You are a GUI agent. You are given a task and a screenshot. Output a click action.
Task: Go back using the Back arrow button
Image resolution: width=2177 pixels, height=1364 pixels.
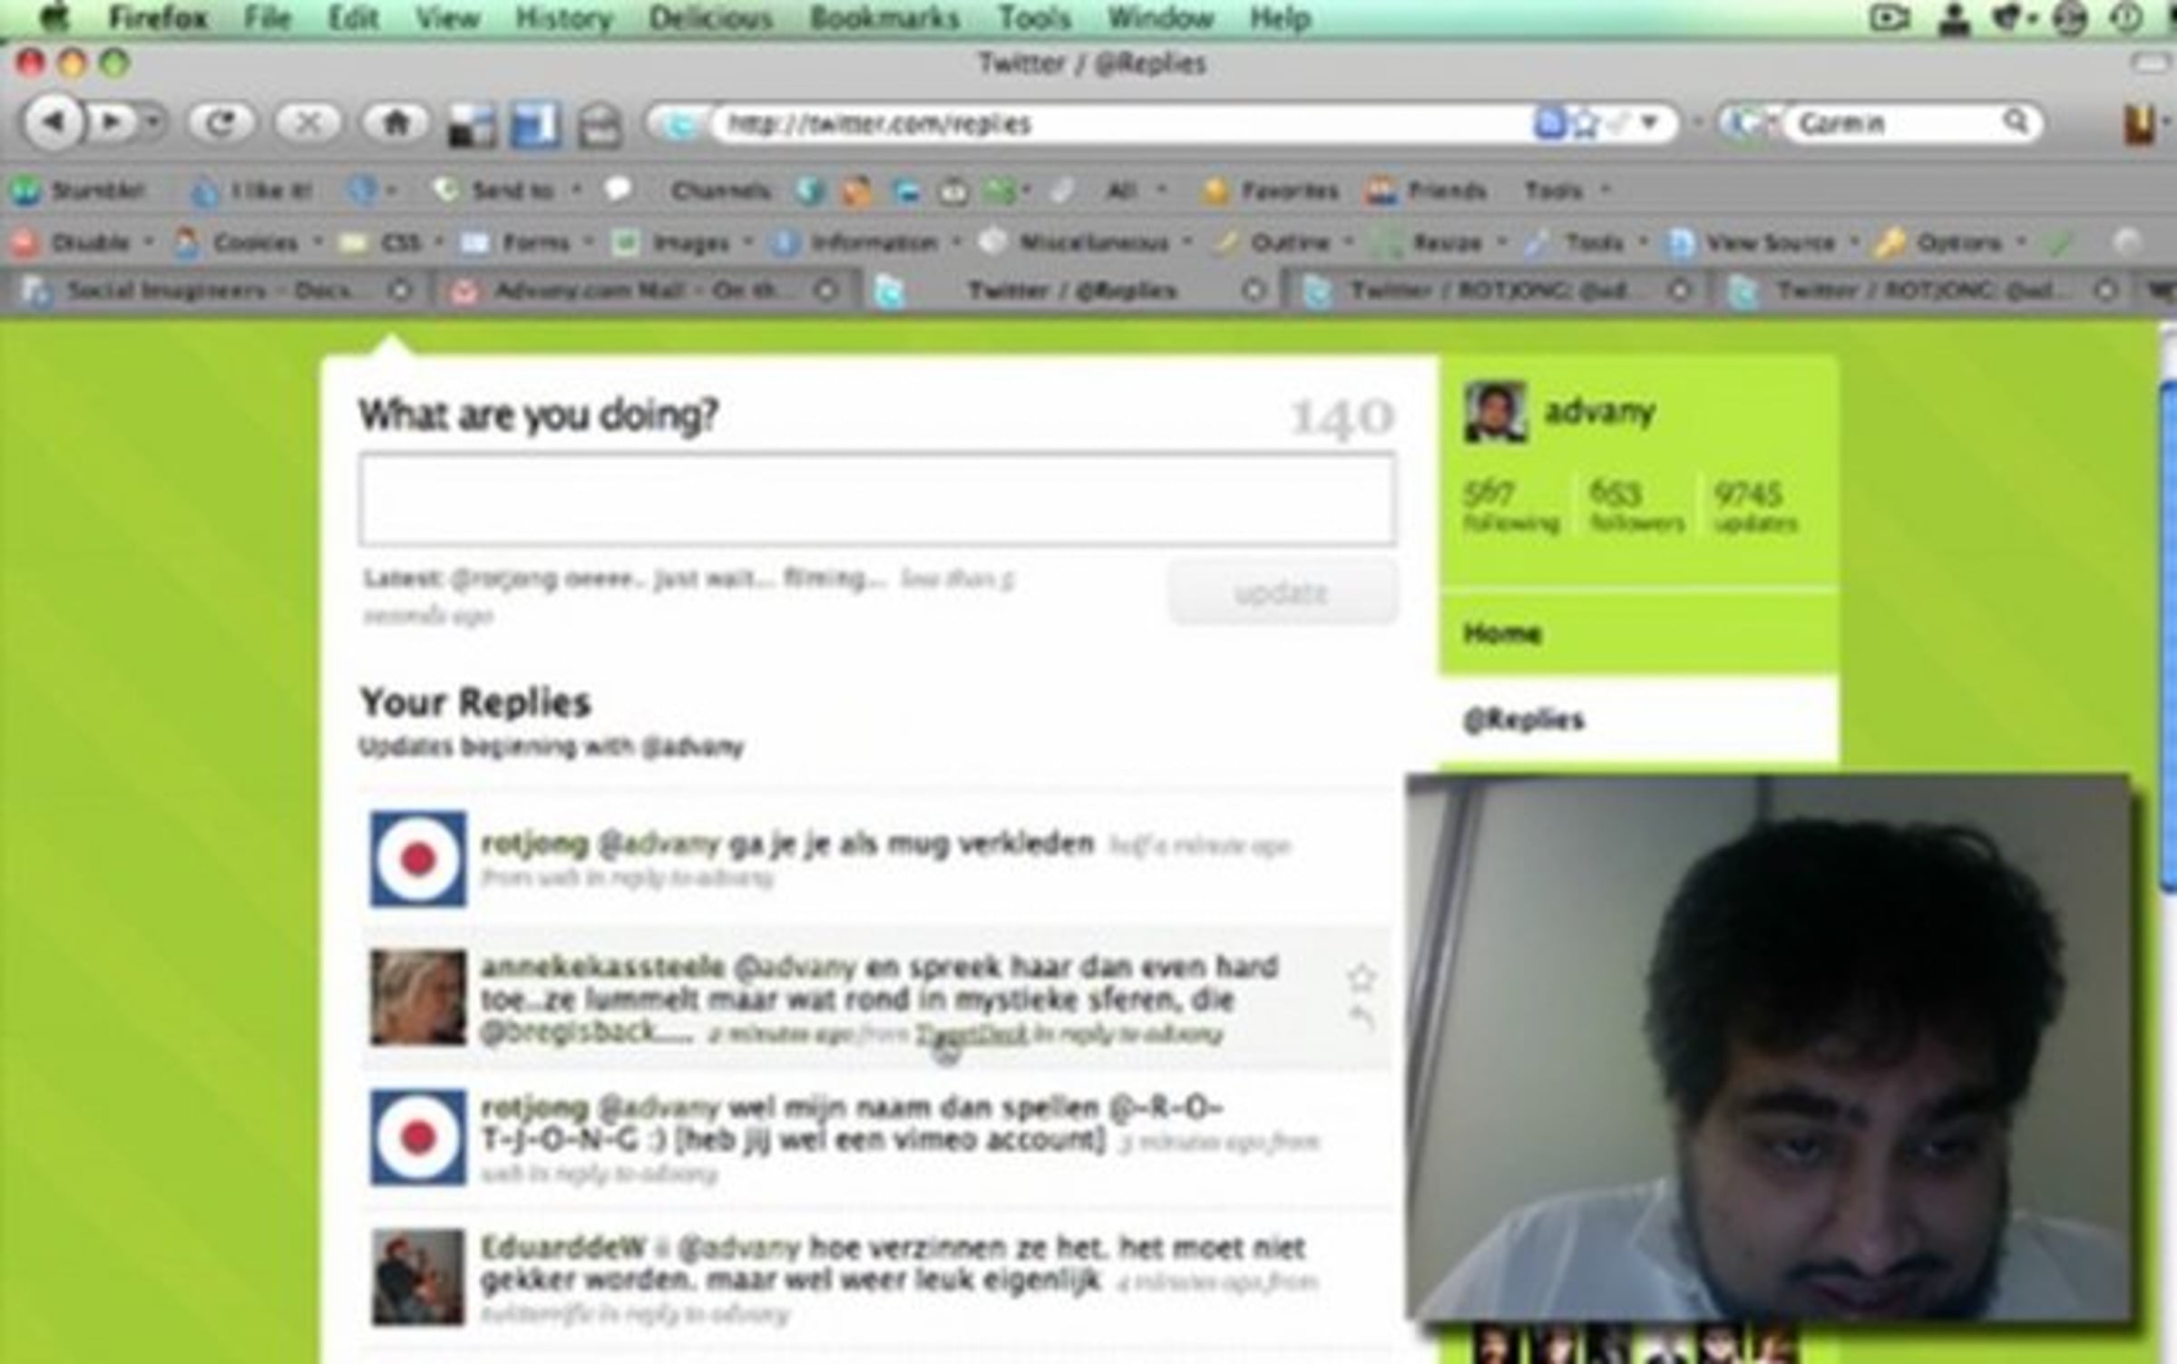click(x=54, y=122)
